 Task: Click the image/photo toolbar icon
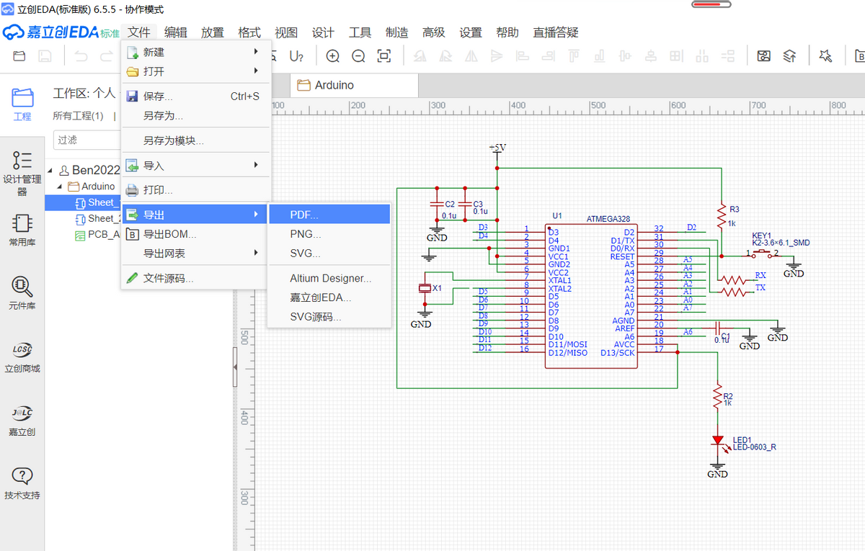[764, 56]
